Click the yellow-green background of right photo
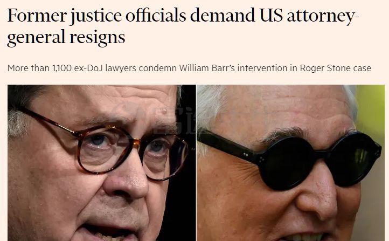Screen dimensions: 389x241 (x=371, y=109)
